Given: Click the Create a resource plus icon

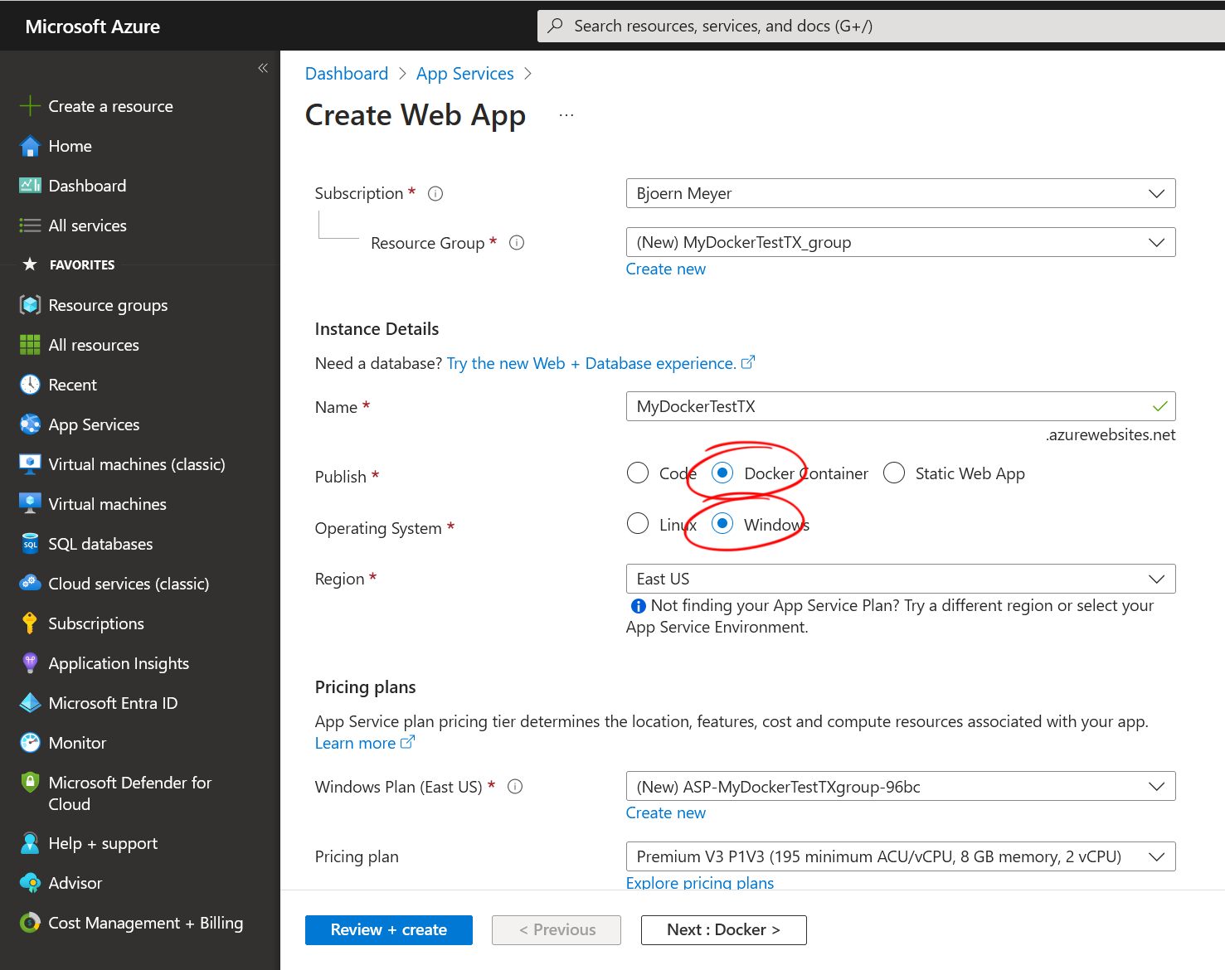Looking at the screenshot, I should tap(30, 106).
